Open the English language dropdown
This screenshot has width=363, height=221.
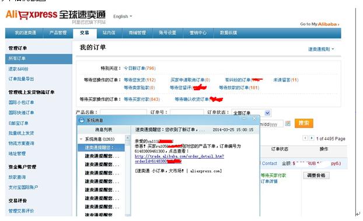[123, 16]
